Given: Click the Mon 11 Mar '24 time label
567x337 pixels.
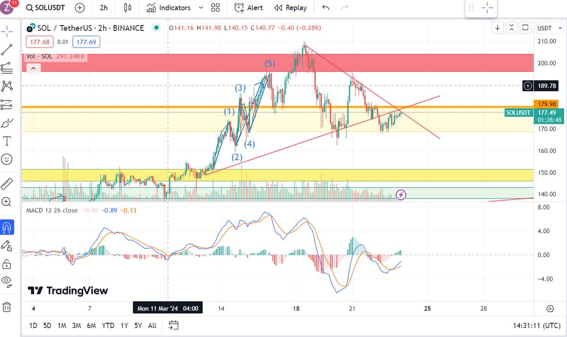Looking at the screenshot, I should coord(167,308).
